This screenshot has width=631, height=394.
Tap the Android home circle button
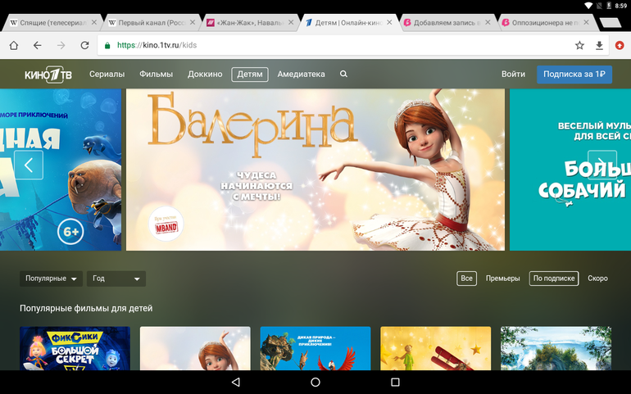[315, 383]
